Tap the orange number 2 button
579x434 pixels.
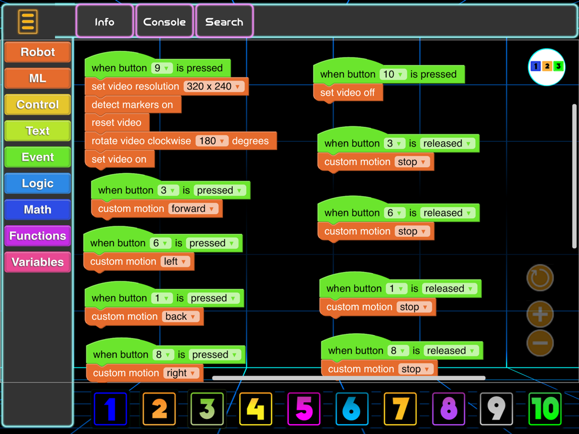click(159, 409)
